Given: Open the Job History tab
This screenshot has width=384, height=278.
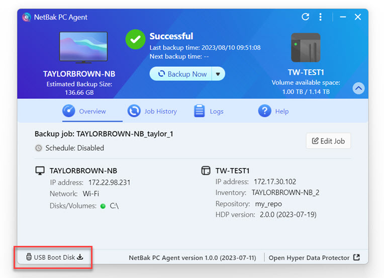Looking at the screenshot, I should 152,111.
